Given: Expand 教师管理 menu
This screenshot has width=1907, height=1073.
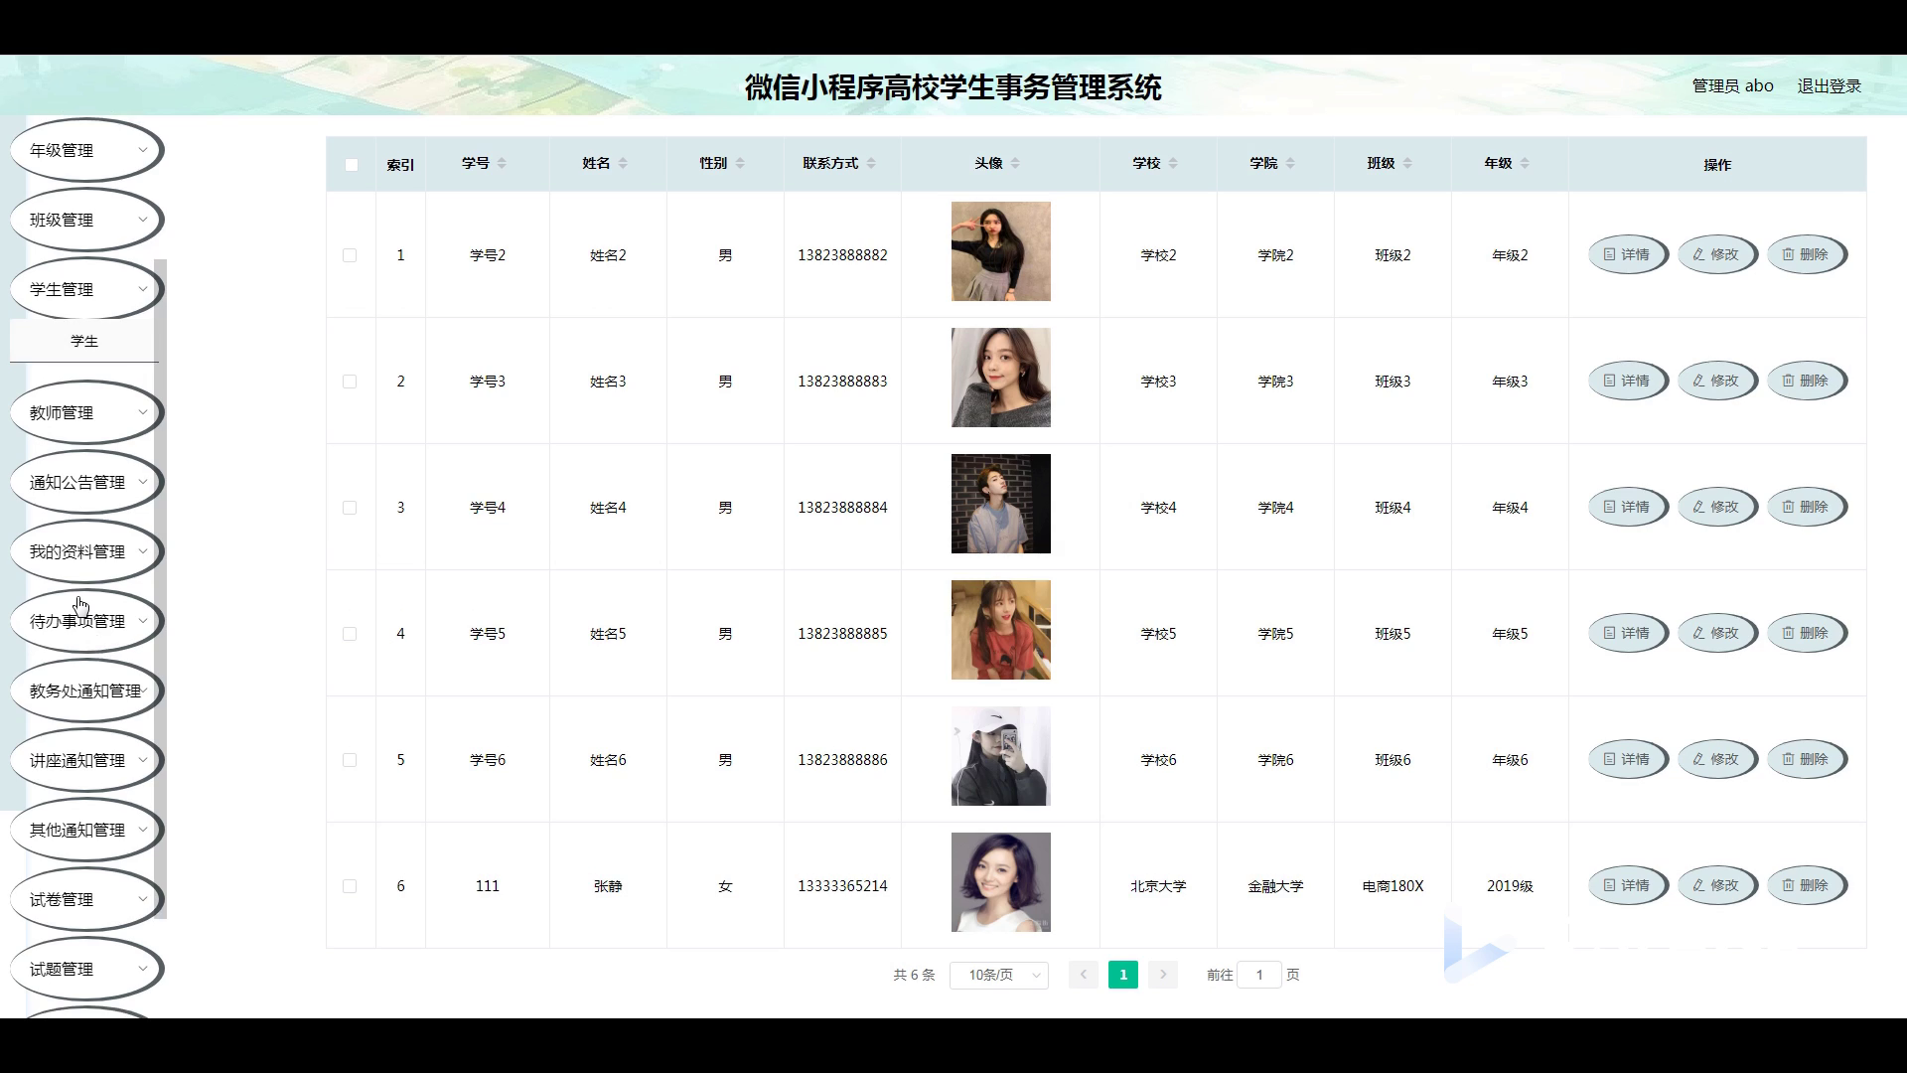Looking at the screenshot, I should 86,412.
